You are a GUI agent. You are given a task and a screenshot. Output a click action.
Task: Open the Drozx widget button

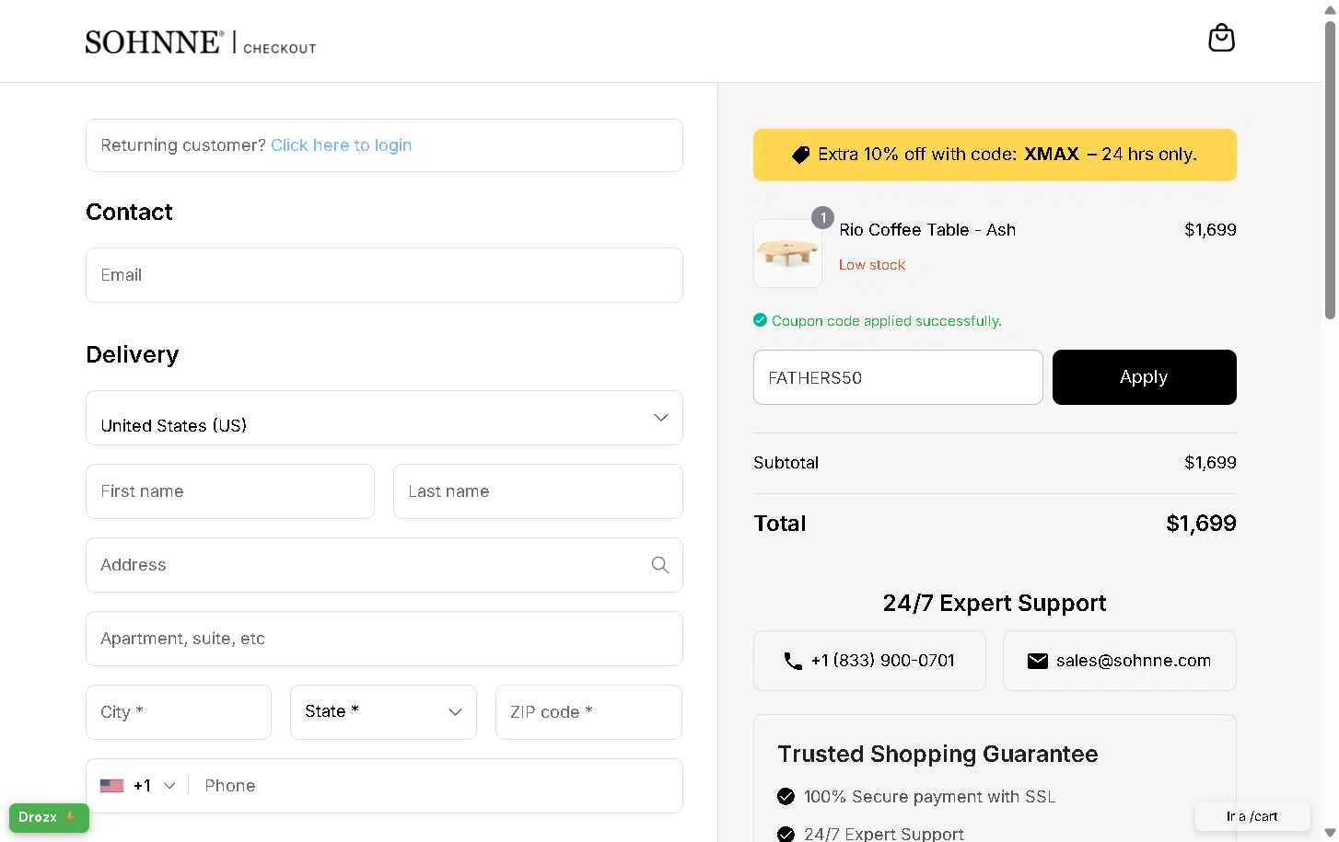click(x=49, y=818)
